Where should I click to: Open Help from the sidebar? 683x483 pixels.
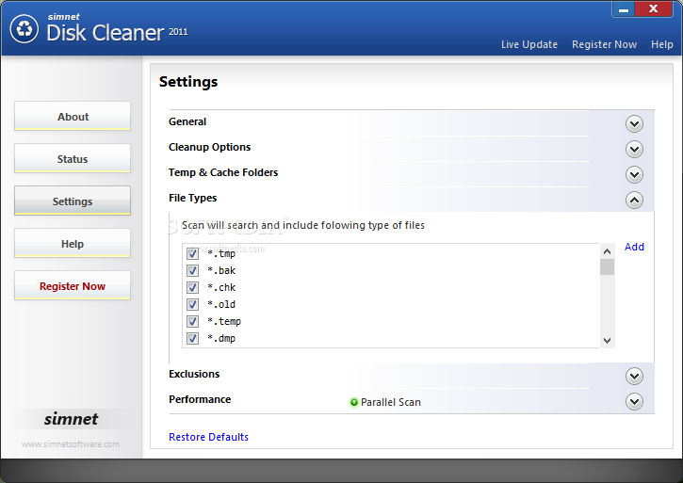pos(73,243)
